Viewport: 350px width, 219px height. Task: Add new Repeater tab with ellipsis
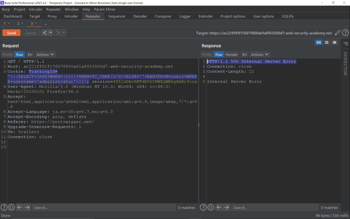[x=45, y=24]
